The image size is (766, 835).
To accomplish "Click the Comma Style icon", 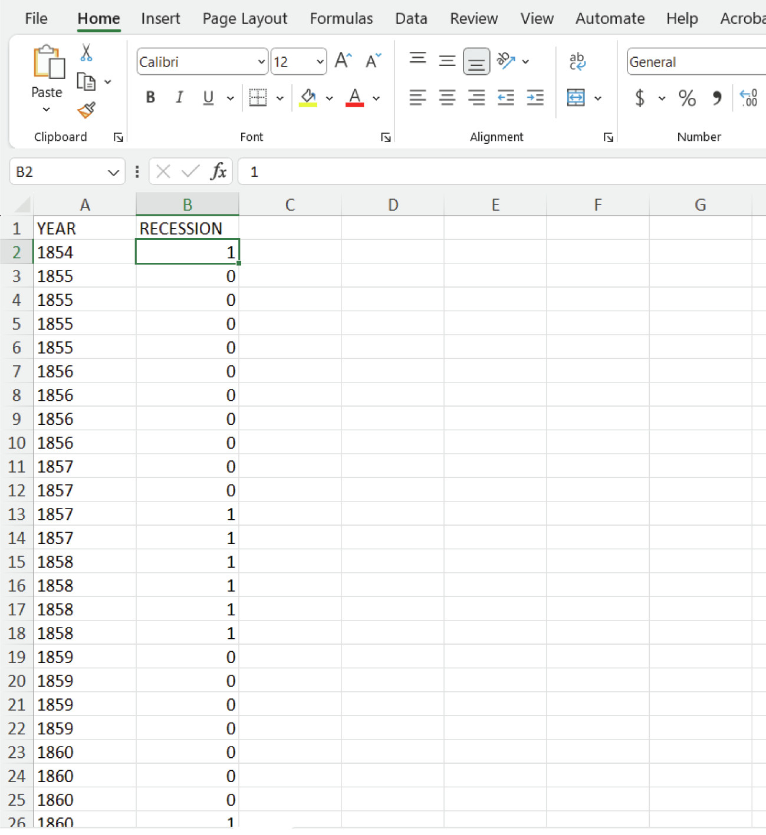I will pyautogui.click(x=717, y=98).
